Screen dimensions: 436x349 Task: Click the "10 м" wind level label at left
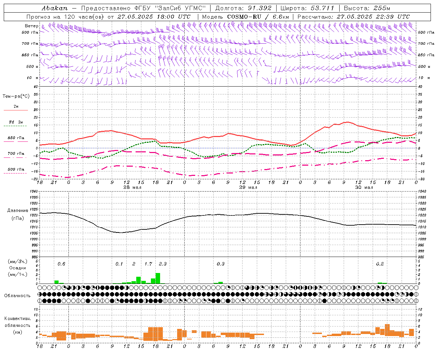(x=33, y=78)
